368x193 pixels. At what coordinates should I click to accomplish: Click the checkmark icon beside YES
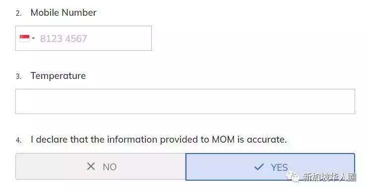point(259,167)
